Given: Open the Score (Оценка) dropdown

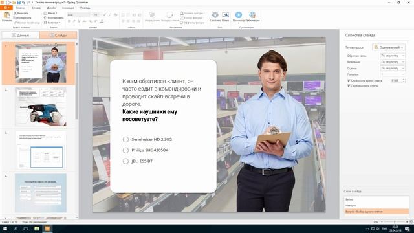Looking at the screenshot, I should pyautogui.click(x=393, y=68).
